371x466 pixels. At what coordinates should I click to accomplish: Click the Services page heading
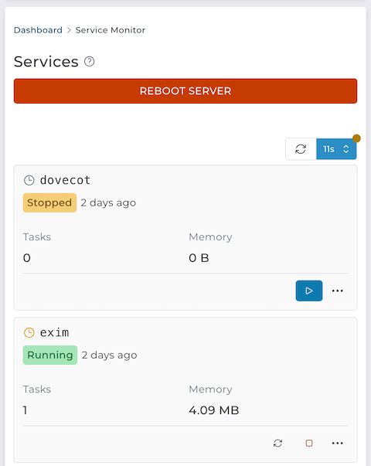tap(46, 62)
